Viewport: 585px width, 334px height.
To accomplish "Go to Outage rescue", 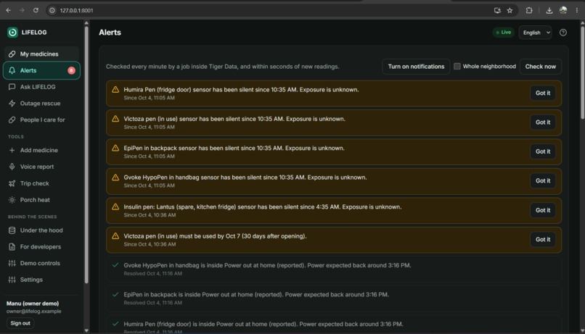I will click(41, 103).
